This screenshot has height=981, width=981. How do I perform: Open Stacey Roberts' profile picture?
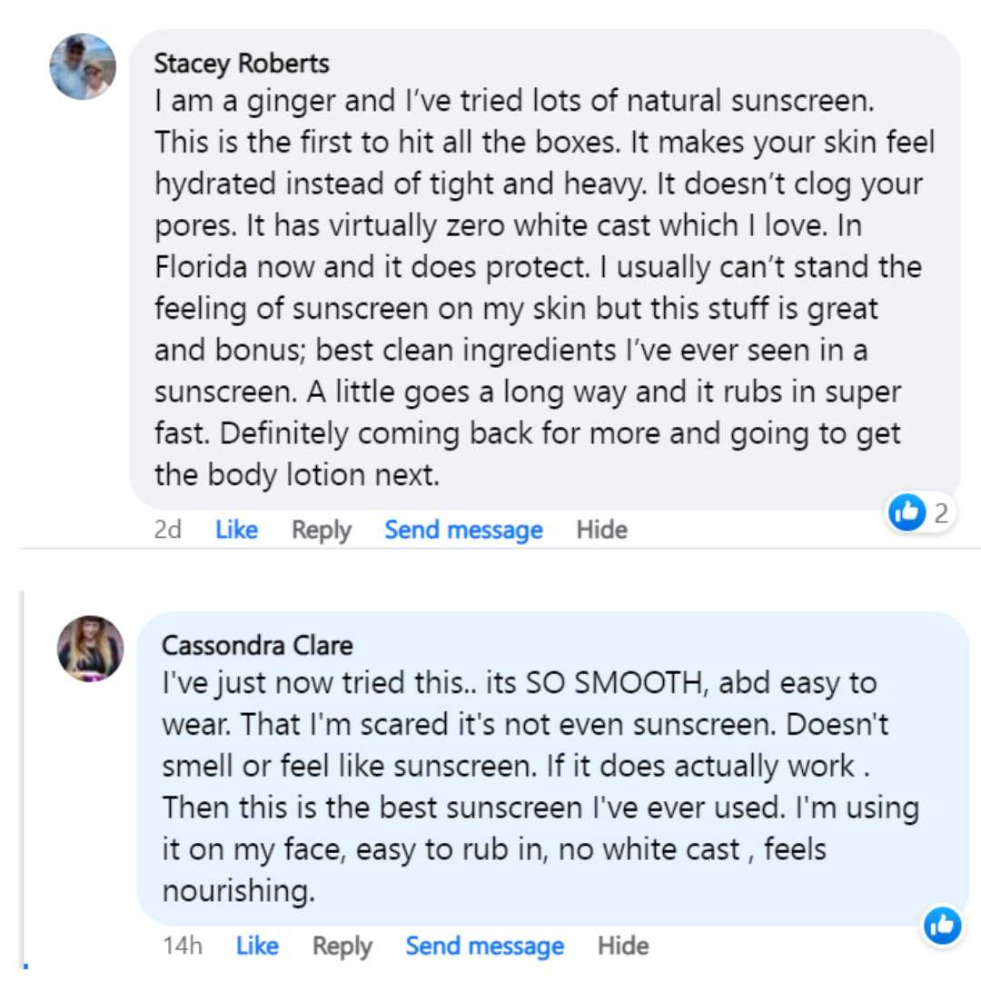[83, 66]
